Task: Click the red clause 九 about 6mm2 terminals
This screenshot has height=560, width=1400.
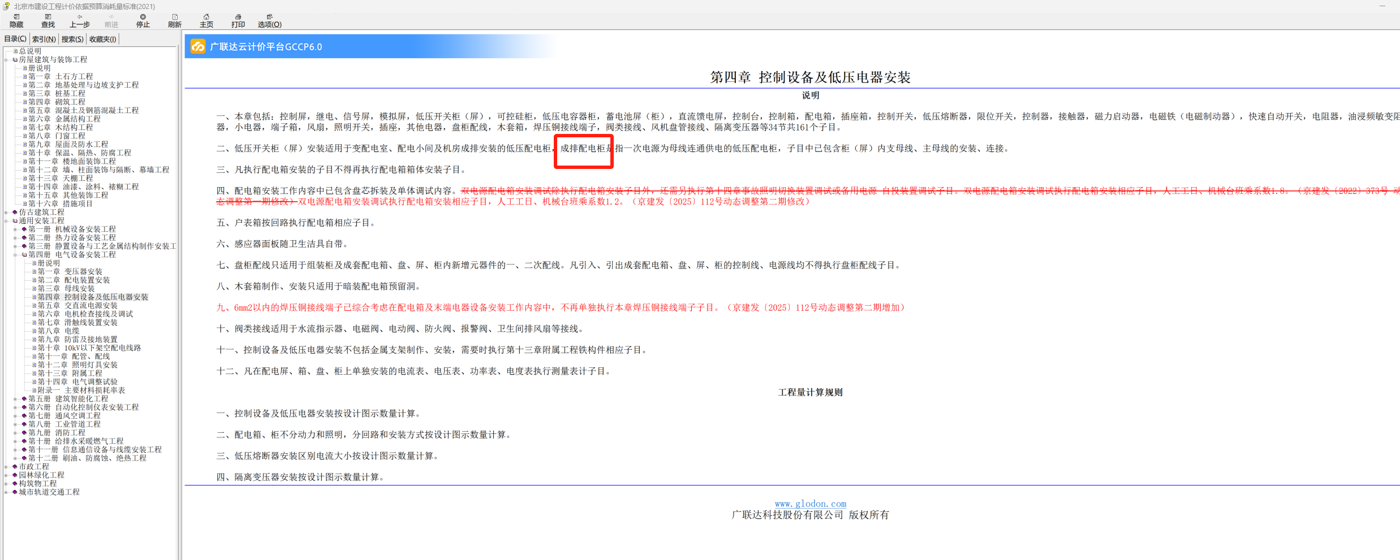Action: click(x=561, y=307)
